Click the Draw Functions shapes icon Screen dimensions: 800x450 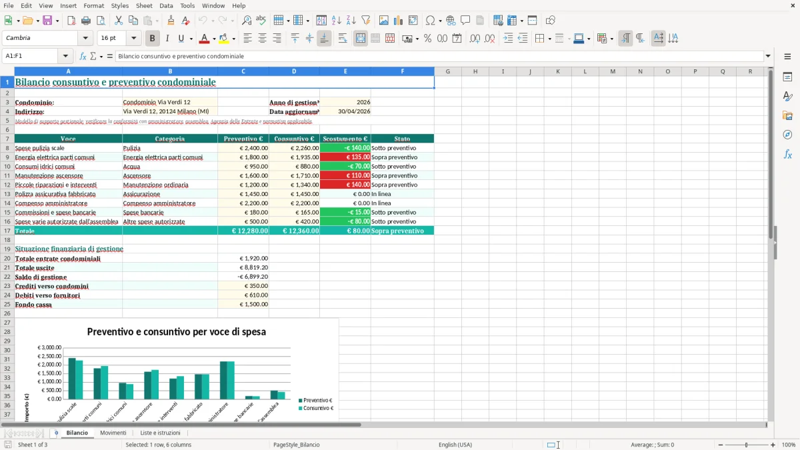[551, 21]
